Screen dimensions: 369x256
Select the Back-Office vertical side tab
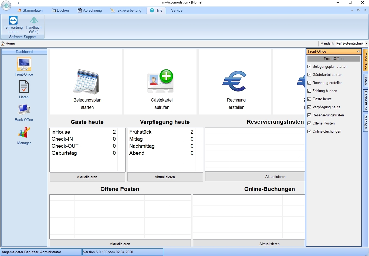pyautogui.click(x=365, y=100)
